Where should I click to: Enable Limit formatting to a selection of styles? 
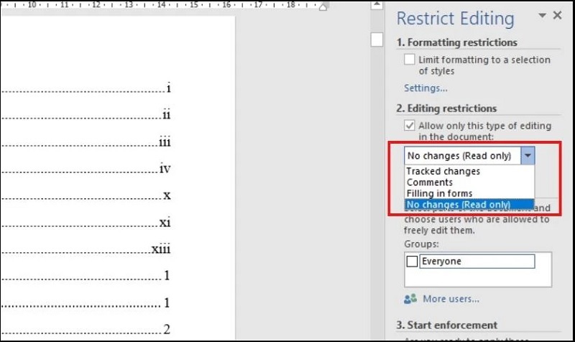[410, 60]
